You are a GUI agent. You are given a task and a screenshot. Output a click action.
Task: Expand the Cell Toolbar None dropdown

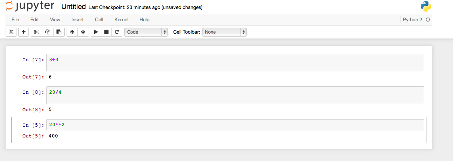pos(224,32)
